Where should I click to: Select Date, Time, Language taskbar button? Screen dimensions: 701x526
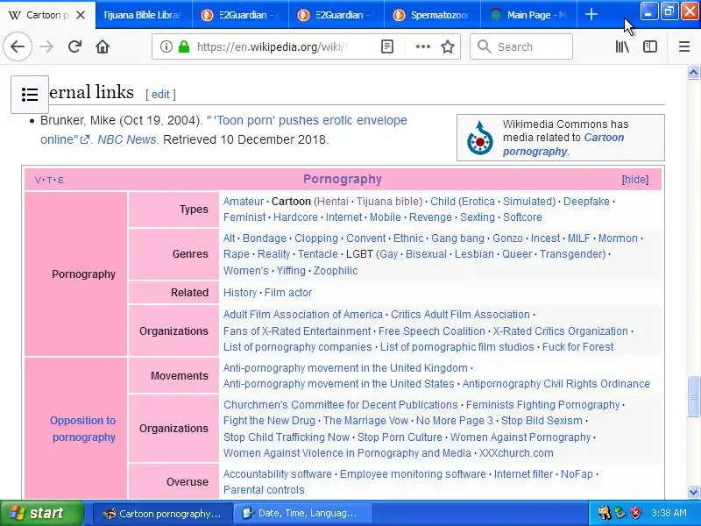coord(302,513)
